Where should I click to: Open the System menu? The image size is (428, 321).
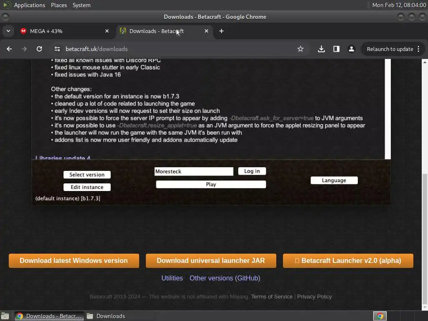(x=82, y=5)
